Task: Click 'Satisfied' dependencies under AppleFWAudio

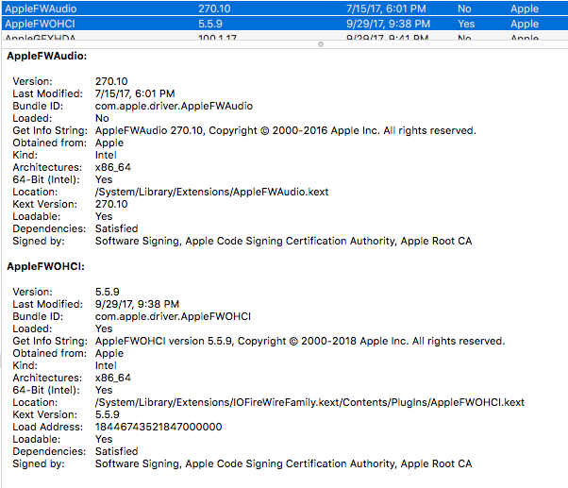Action: [x=117, y=228]
